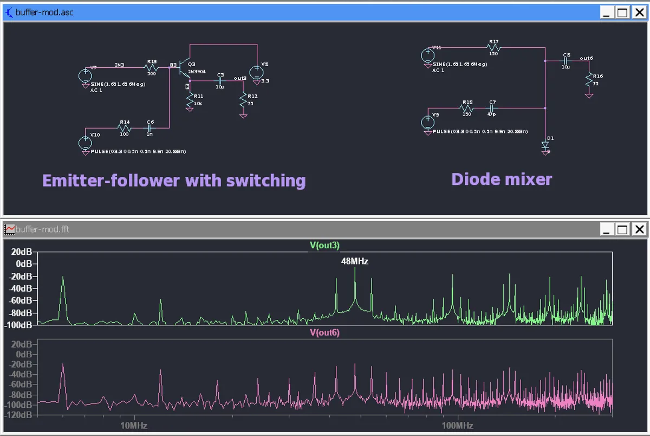
Task: Click the AC 1 text below V7
Action: click(96, 91)
